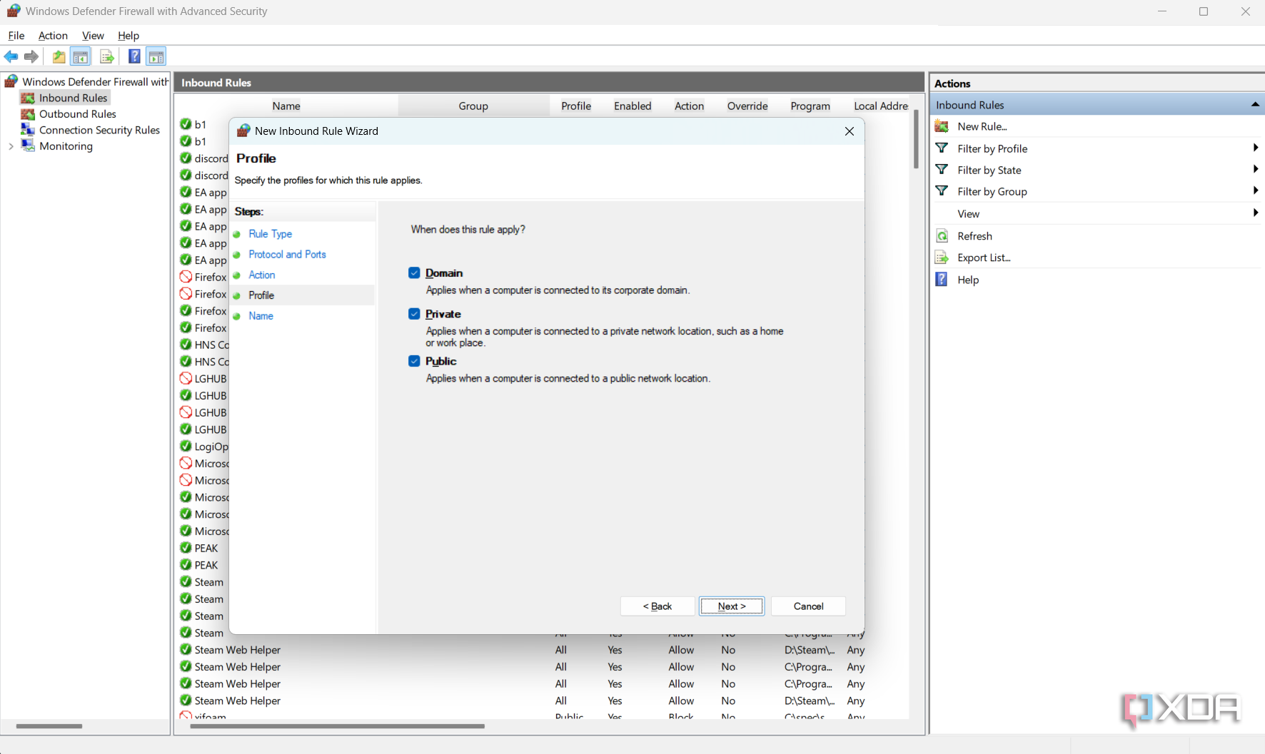Click the Refresh icon in Actions pane

[x=942, y=236]
